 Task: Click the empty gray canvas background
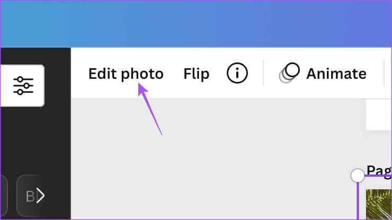tap(212, 159)
